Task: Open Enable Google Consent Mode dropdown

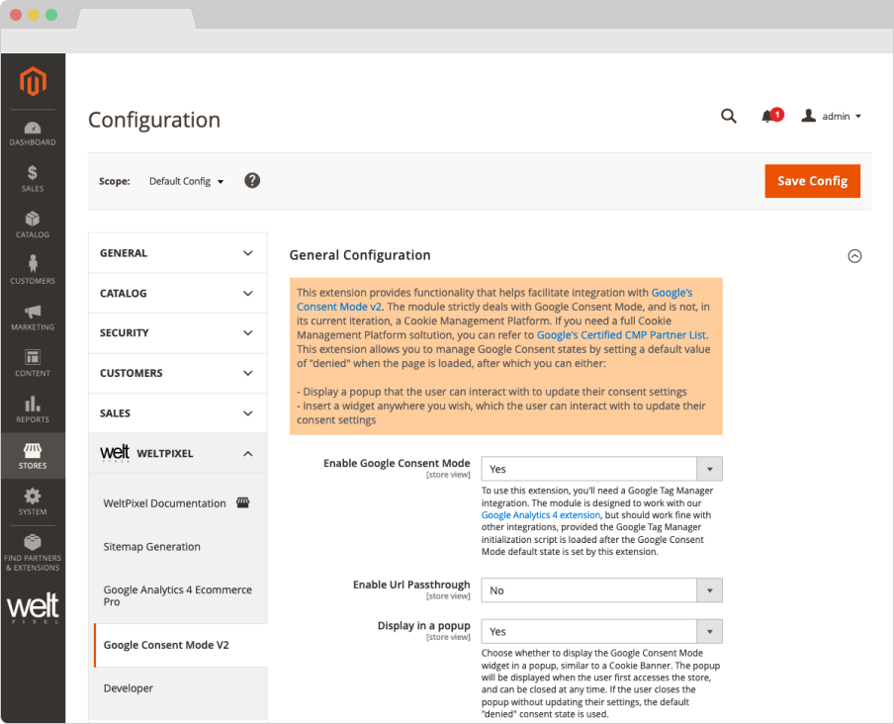Action: pyautogui.click(x=601, y=469)
